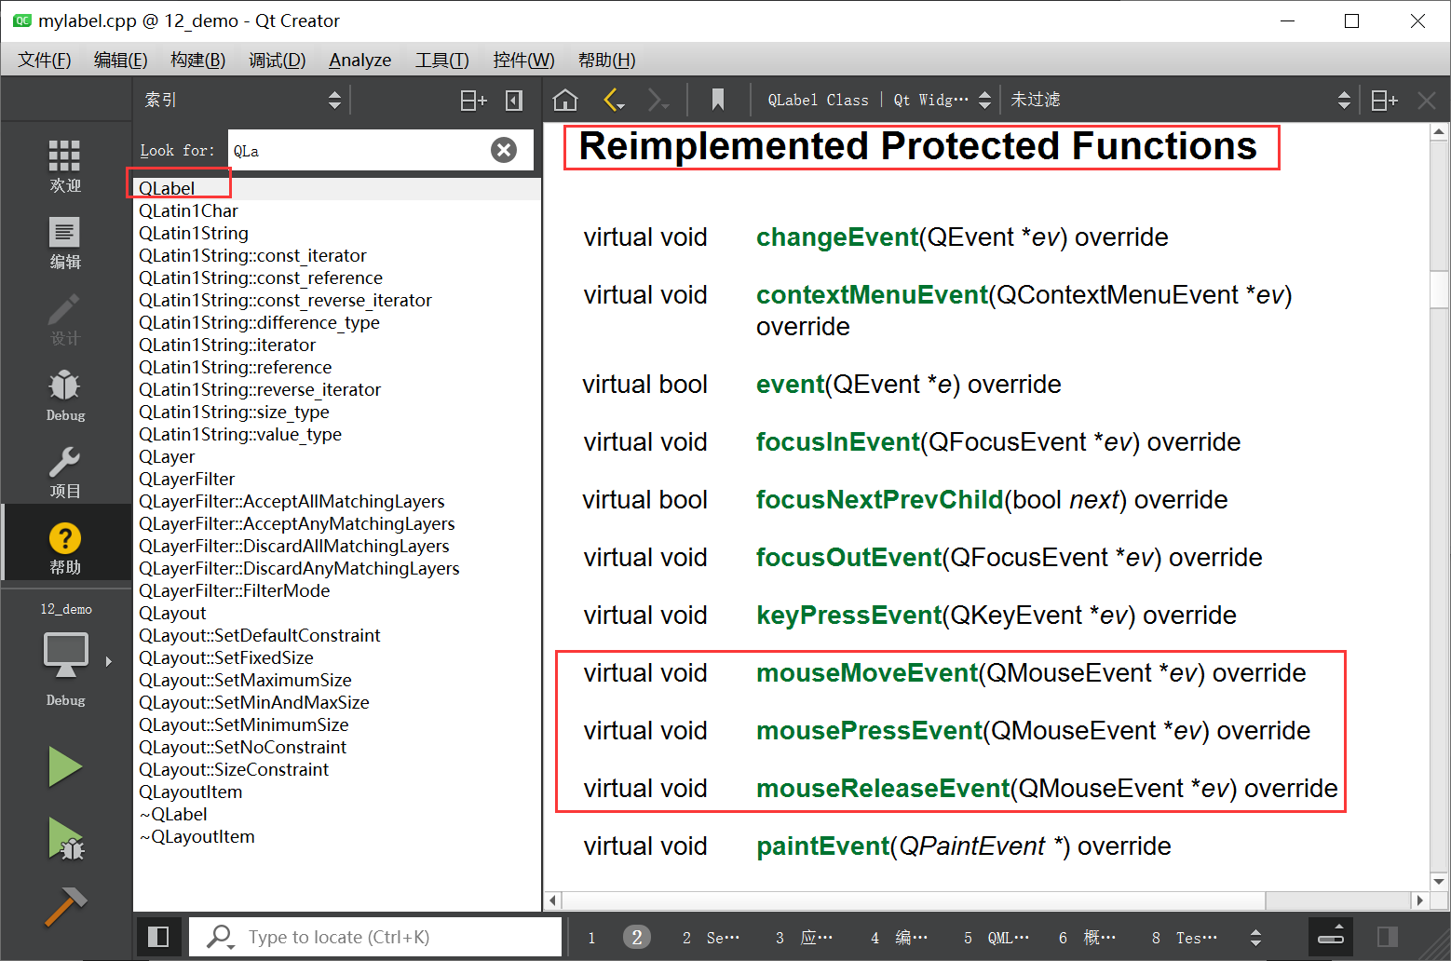This screenshot has height=961, width=1451.
Task: Open output pane 4 编译输出
Action: (900, 938)
